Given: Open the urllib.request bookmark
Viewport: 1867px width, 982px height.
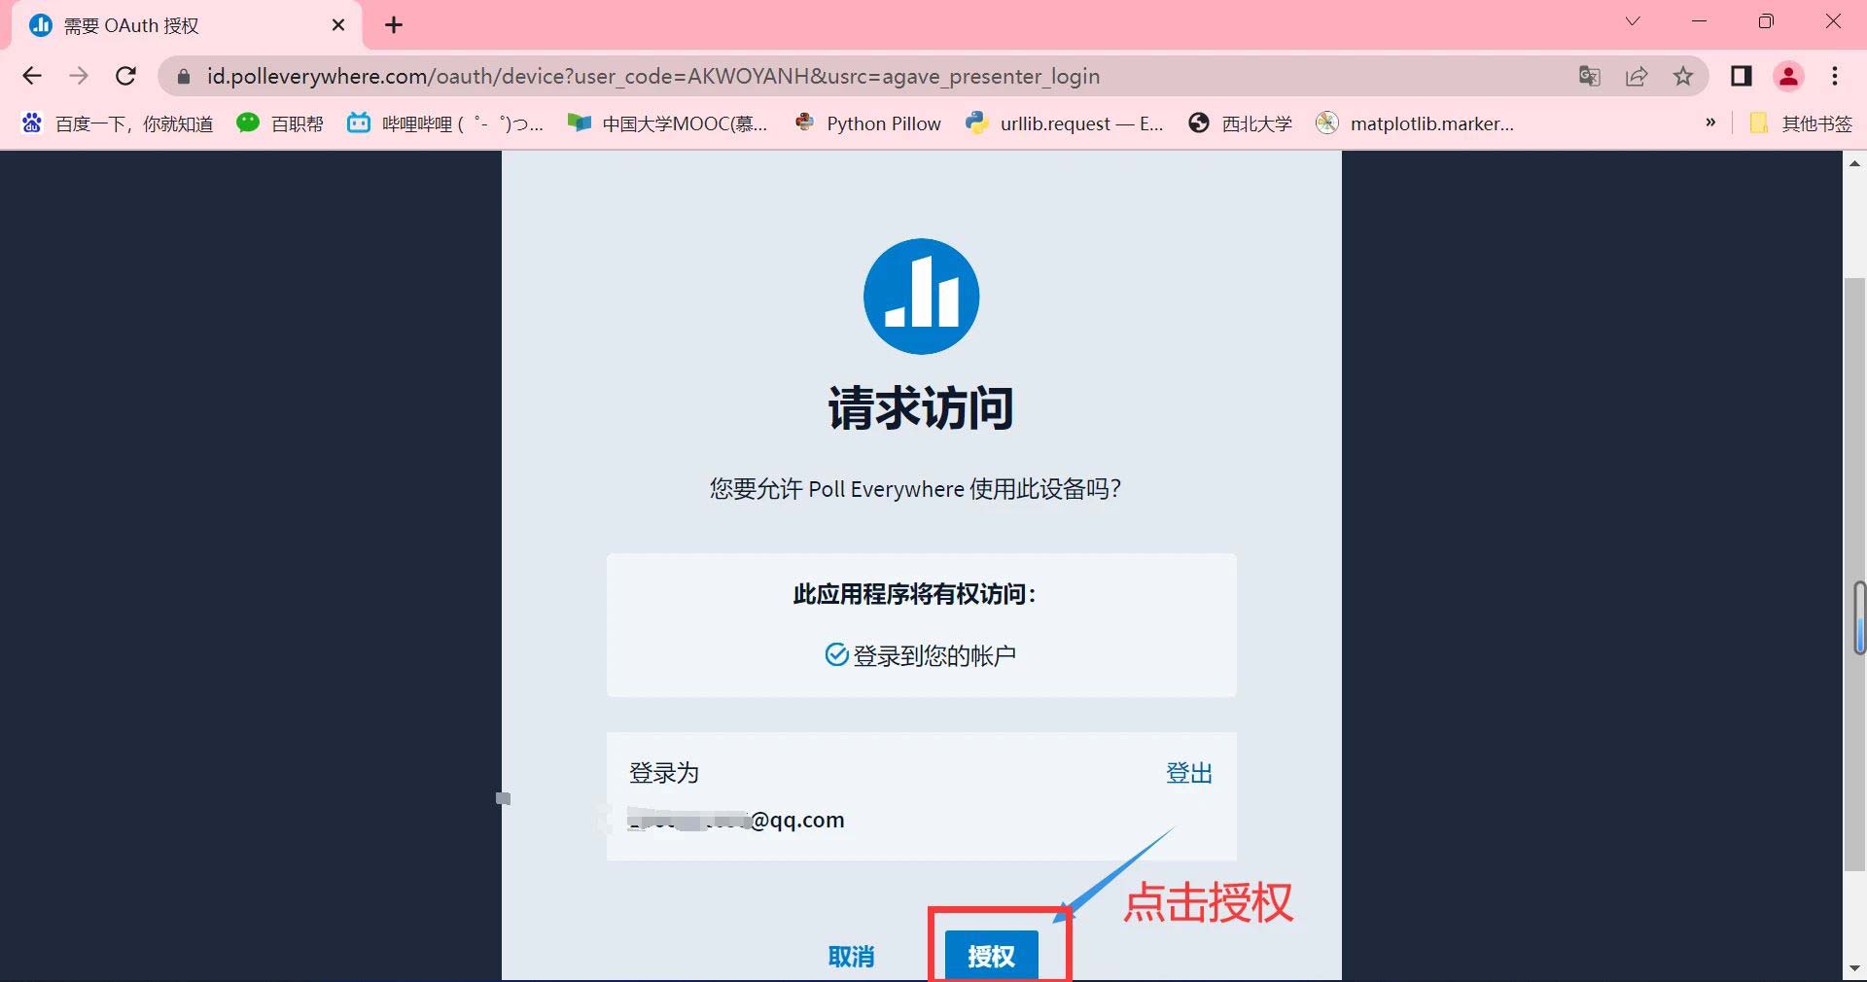Looking at the screenshot, I should (1065, 123).
